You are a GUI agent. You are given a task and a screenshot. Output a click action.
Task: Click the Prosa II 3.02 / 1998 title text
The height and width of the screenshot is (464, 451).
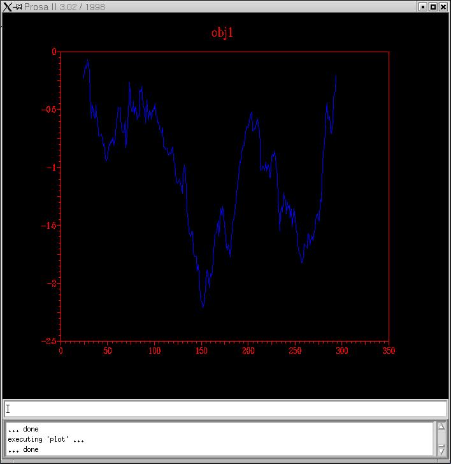pos(64,7)
